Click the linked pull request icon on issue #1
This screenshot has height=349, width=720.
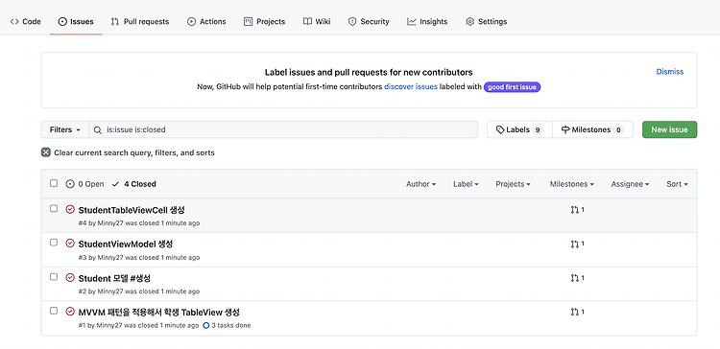(574, 312)
